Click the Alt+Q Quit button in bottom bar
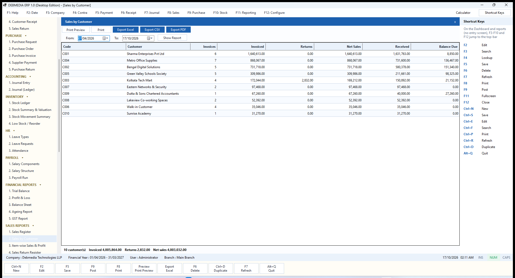 272,268
